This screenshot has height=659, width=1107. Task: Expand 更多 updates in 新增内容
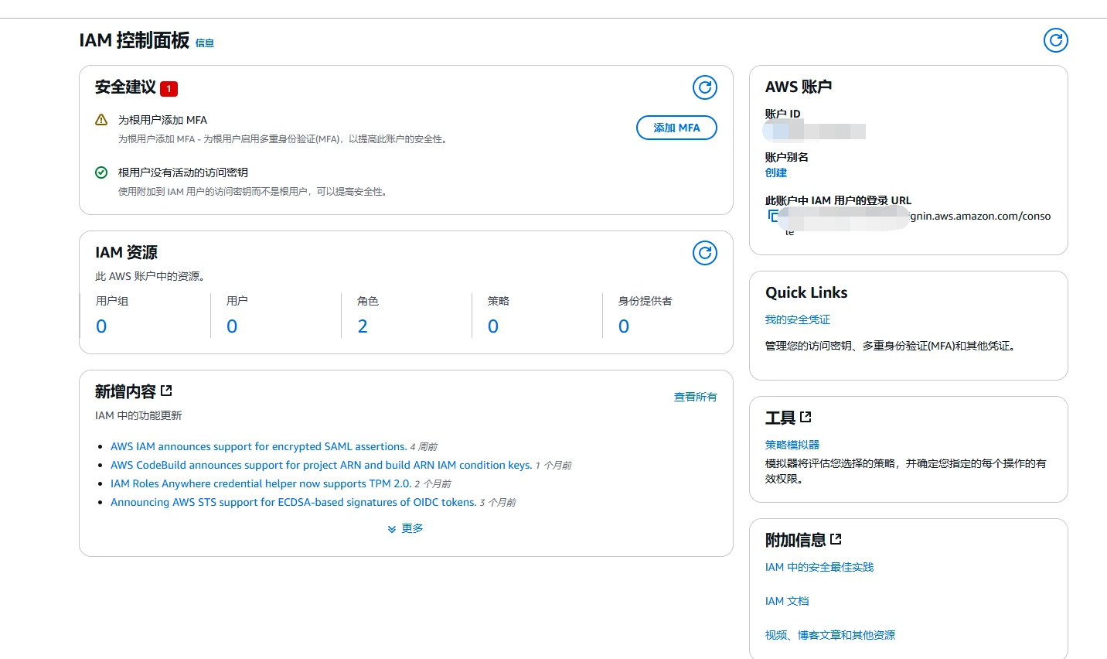coord(412,528)
